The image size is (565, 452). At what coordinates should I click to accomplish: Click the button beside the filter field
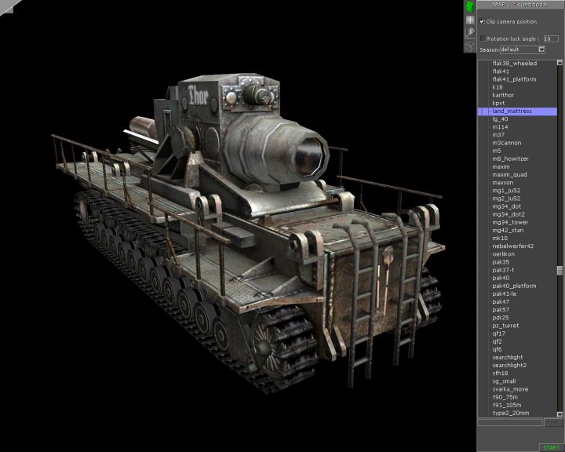point(552,422)
